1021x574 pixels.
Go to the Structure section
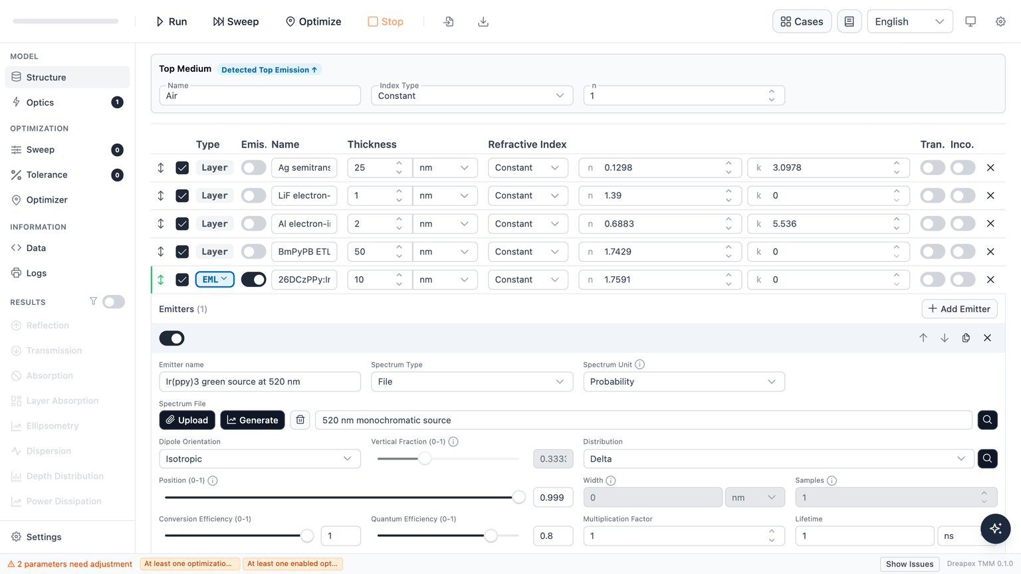click(67, 77)
